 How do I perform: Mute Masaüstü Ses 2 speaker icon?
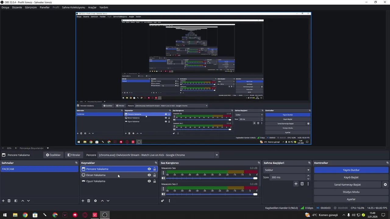click(x=163, y=194)
